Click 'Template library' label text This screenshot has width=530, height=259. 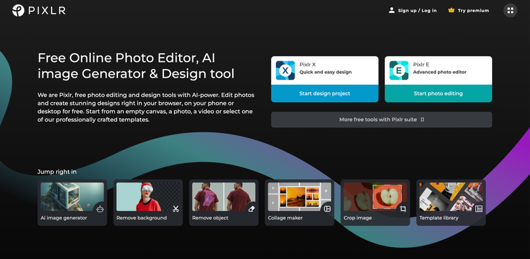pyautogui.click(x=439, y=218)
